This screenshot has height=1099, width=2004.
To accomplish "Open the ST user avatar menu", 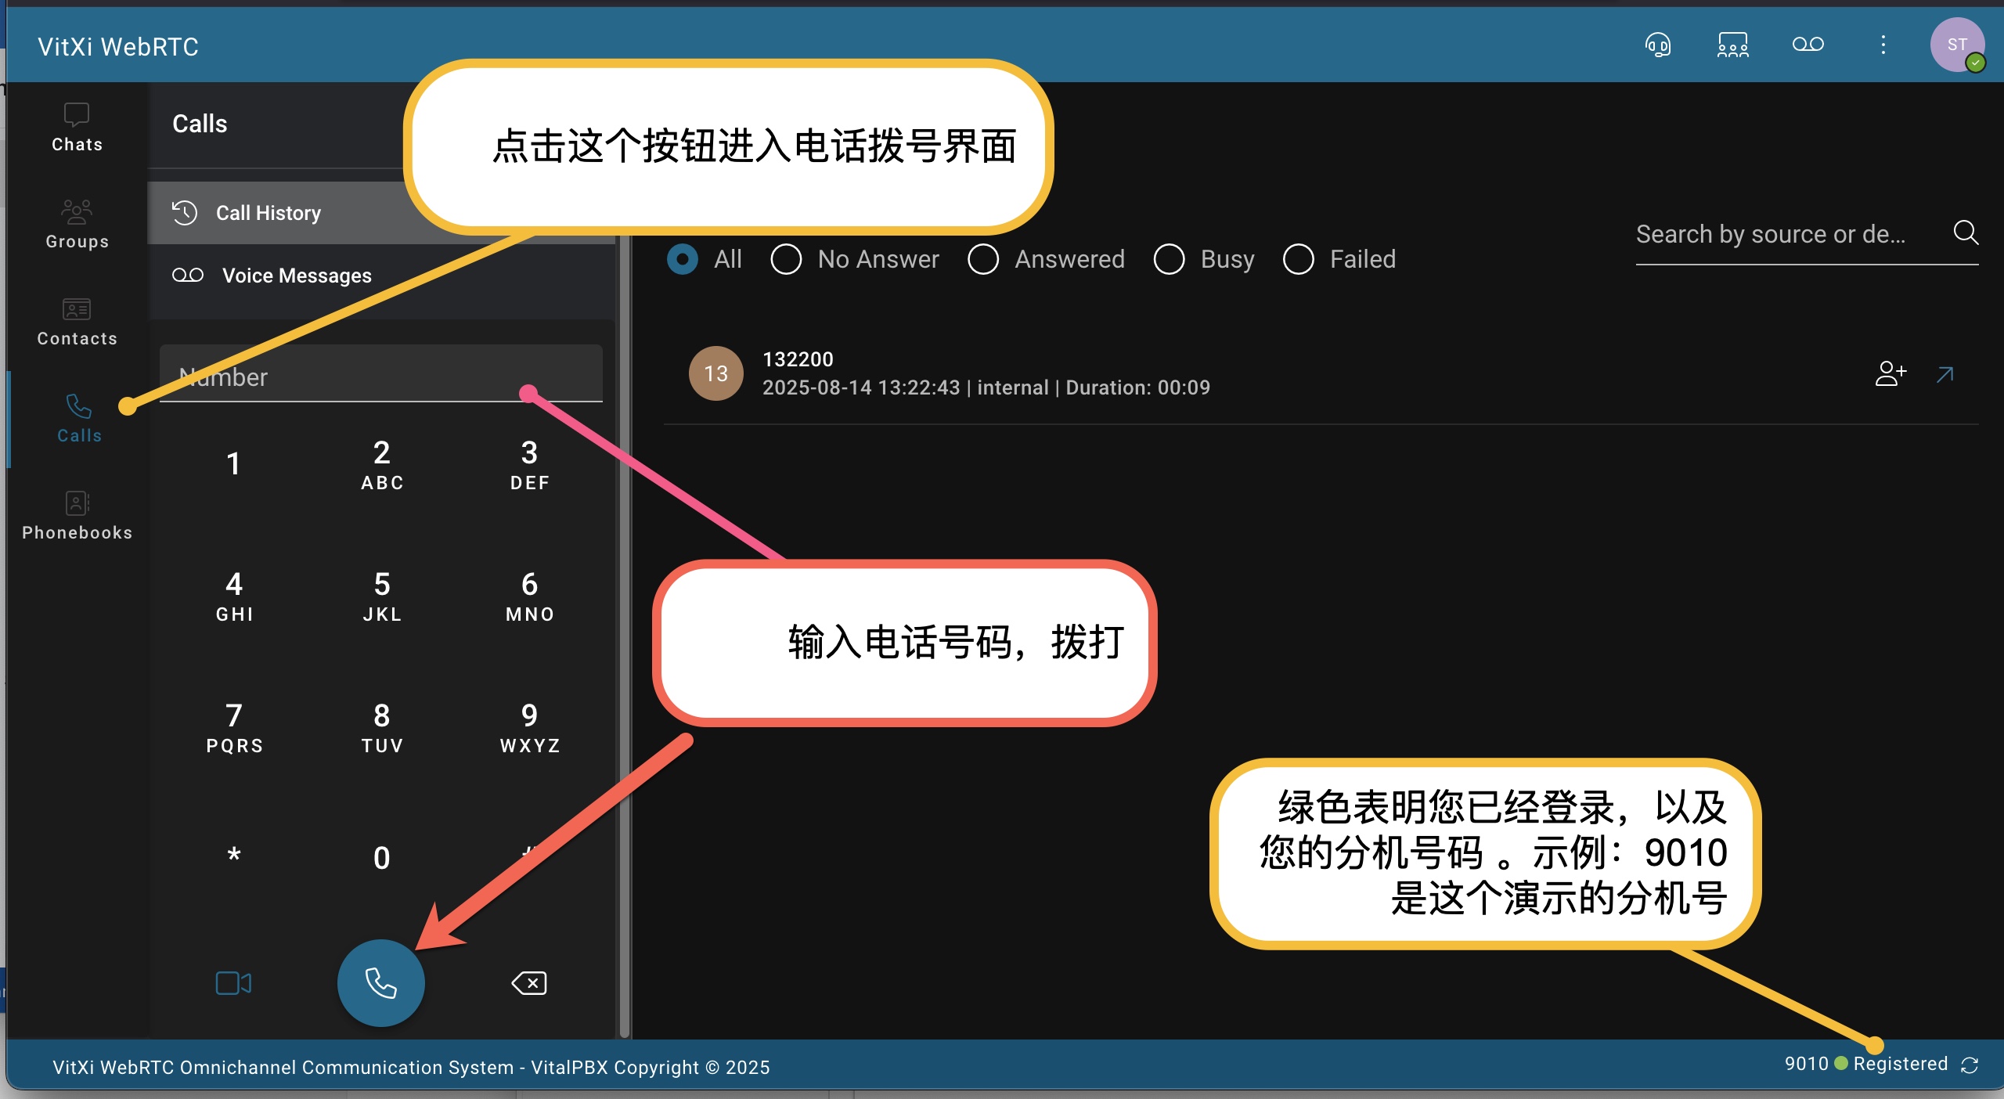I will click(1956, 45).
